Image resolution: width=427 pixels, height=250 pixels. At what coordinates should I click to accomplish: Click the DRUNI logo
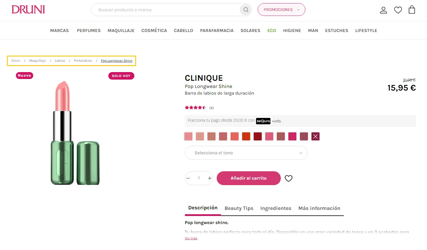tap(28, 10)
